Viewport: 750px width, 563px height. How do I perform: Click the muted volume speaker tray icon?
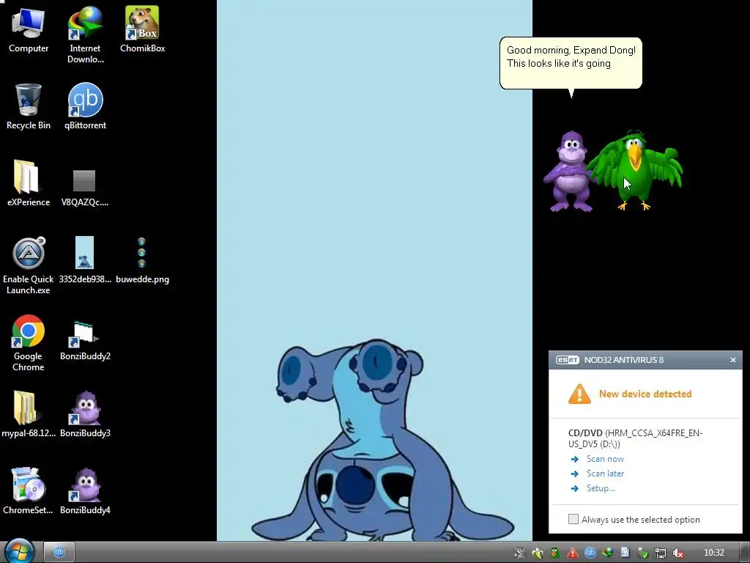(677, 553)
